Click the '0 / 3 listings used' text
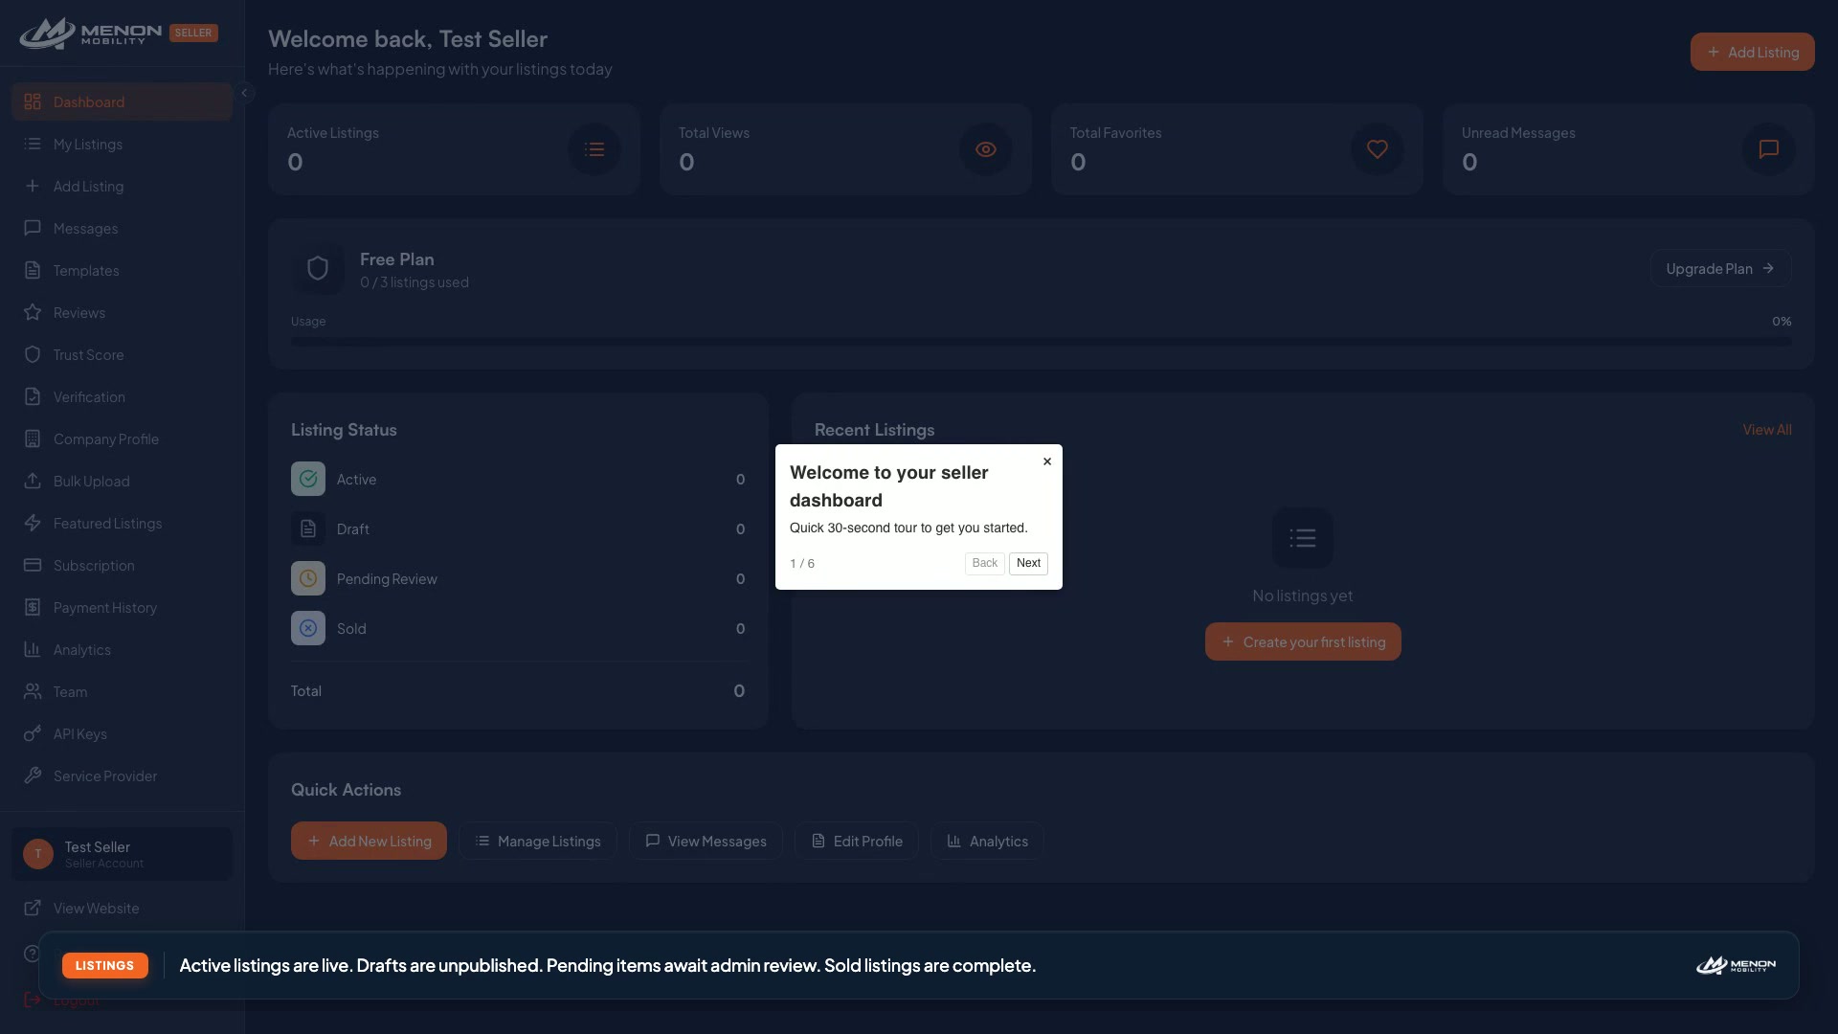Screen dimensions: 1838x1034 pos(415,282)
